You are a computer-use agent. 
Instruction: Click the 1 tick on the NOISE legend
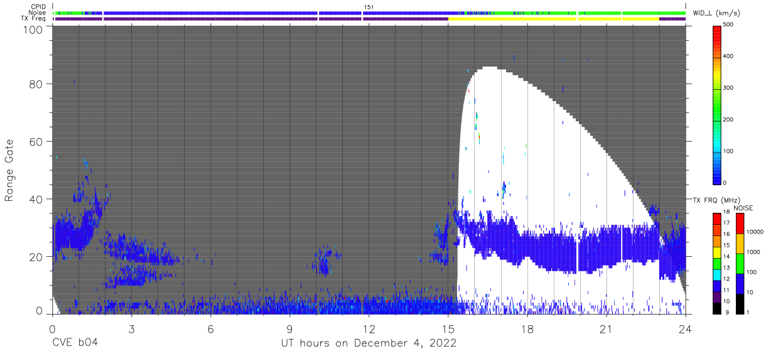747,312
